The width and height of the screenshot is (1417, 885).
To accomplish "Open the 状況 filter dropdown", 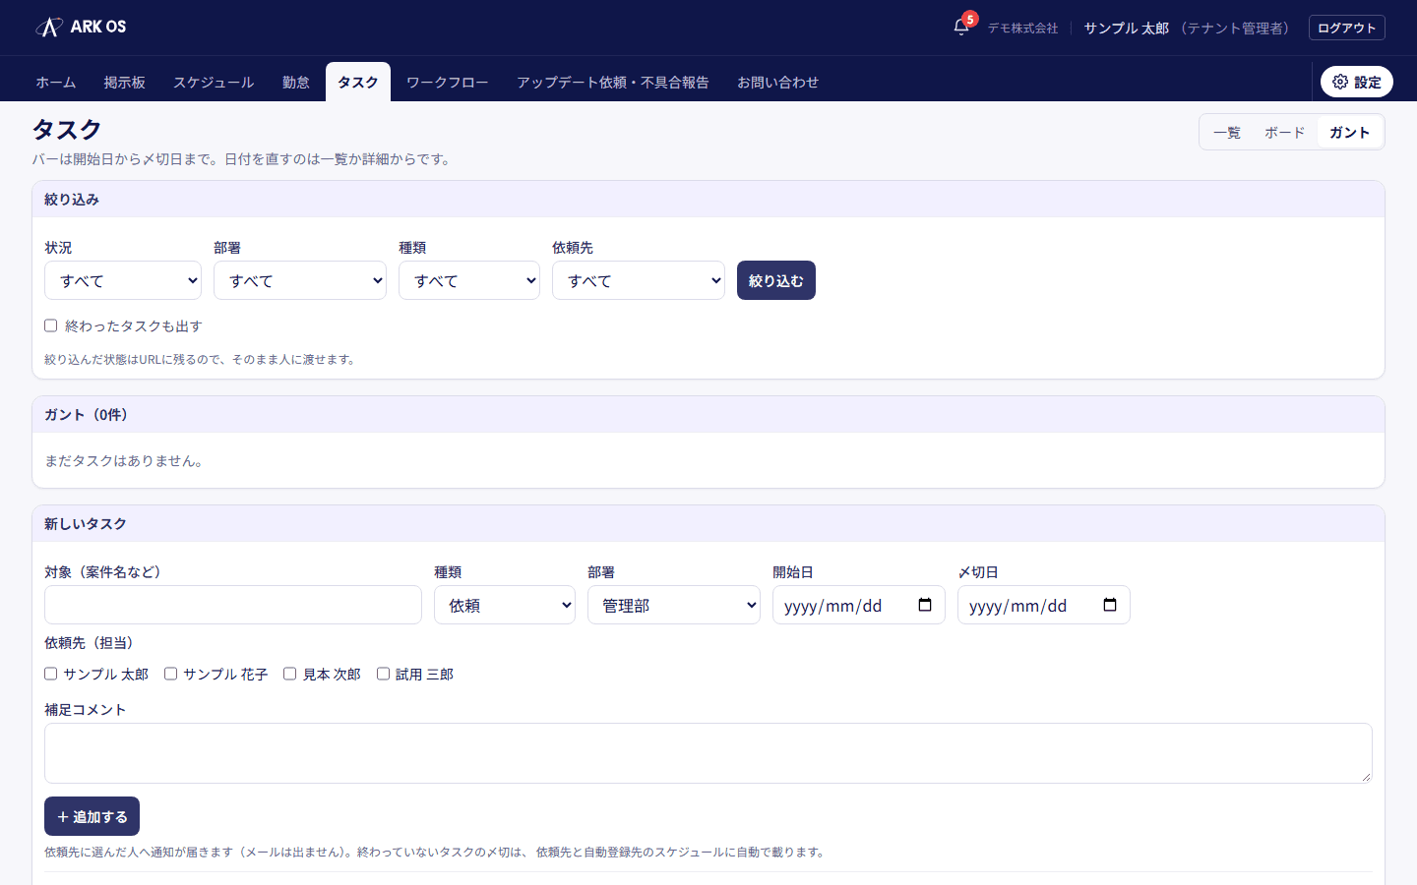I will (x=123, y=280).
